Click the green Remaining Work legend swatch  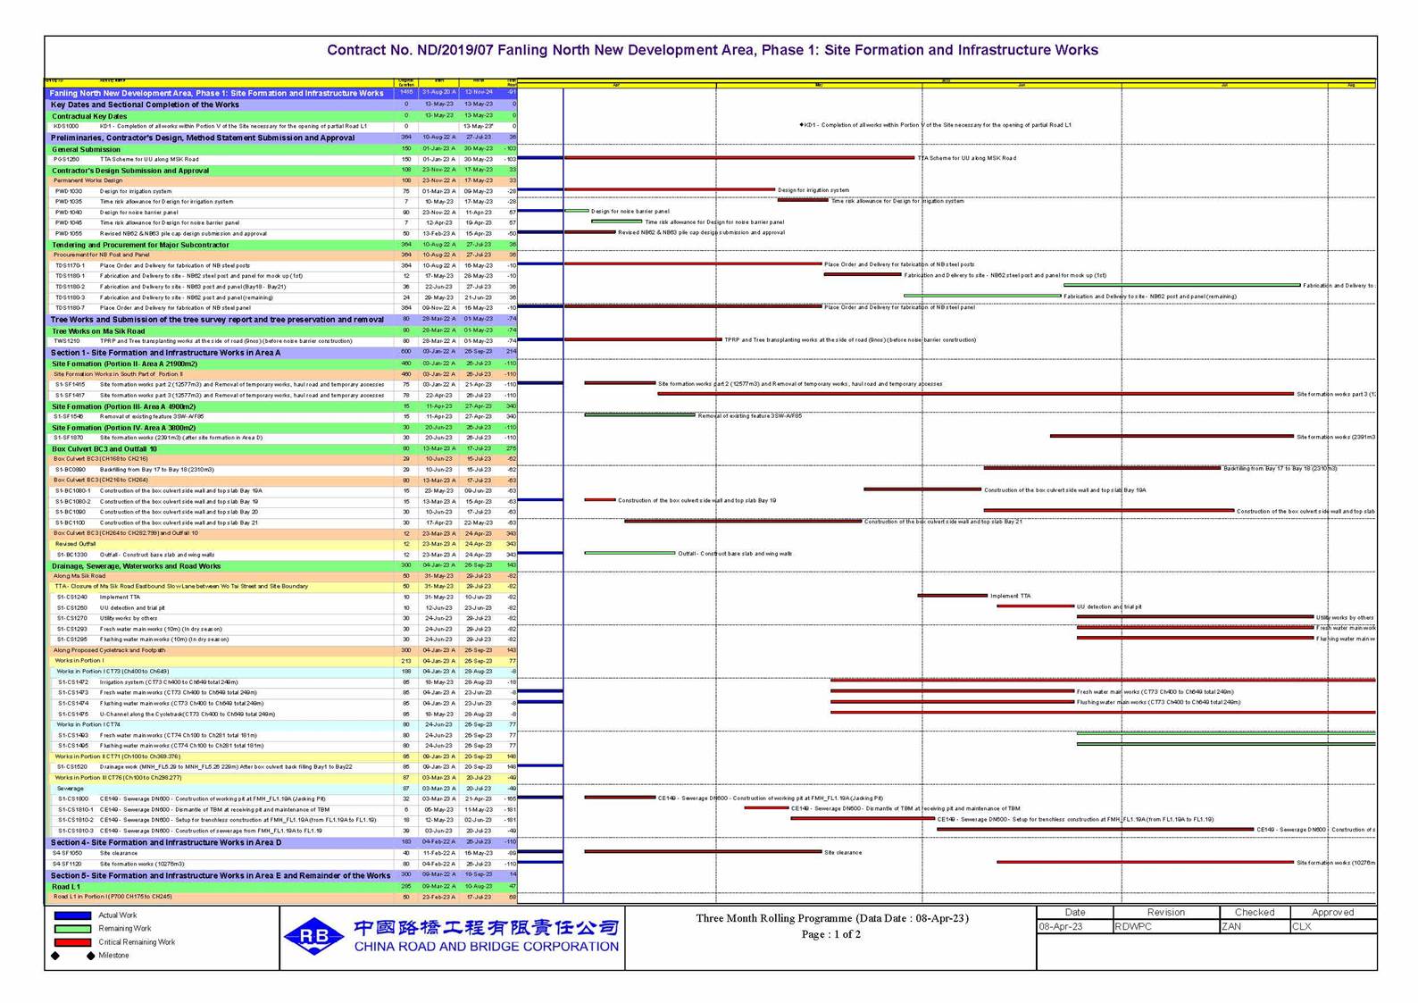coord(72,929)
